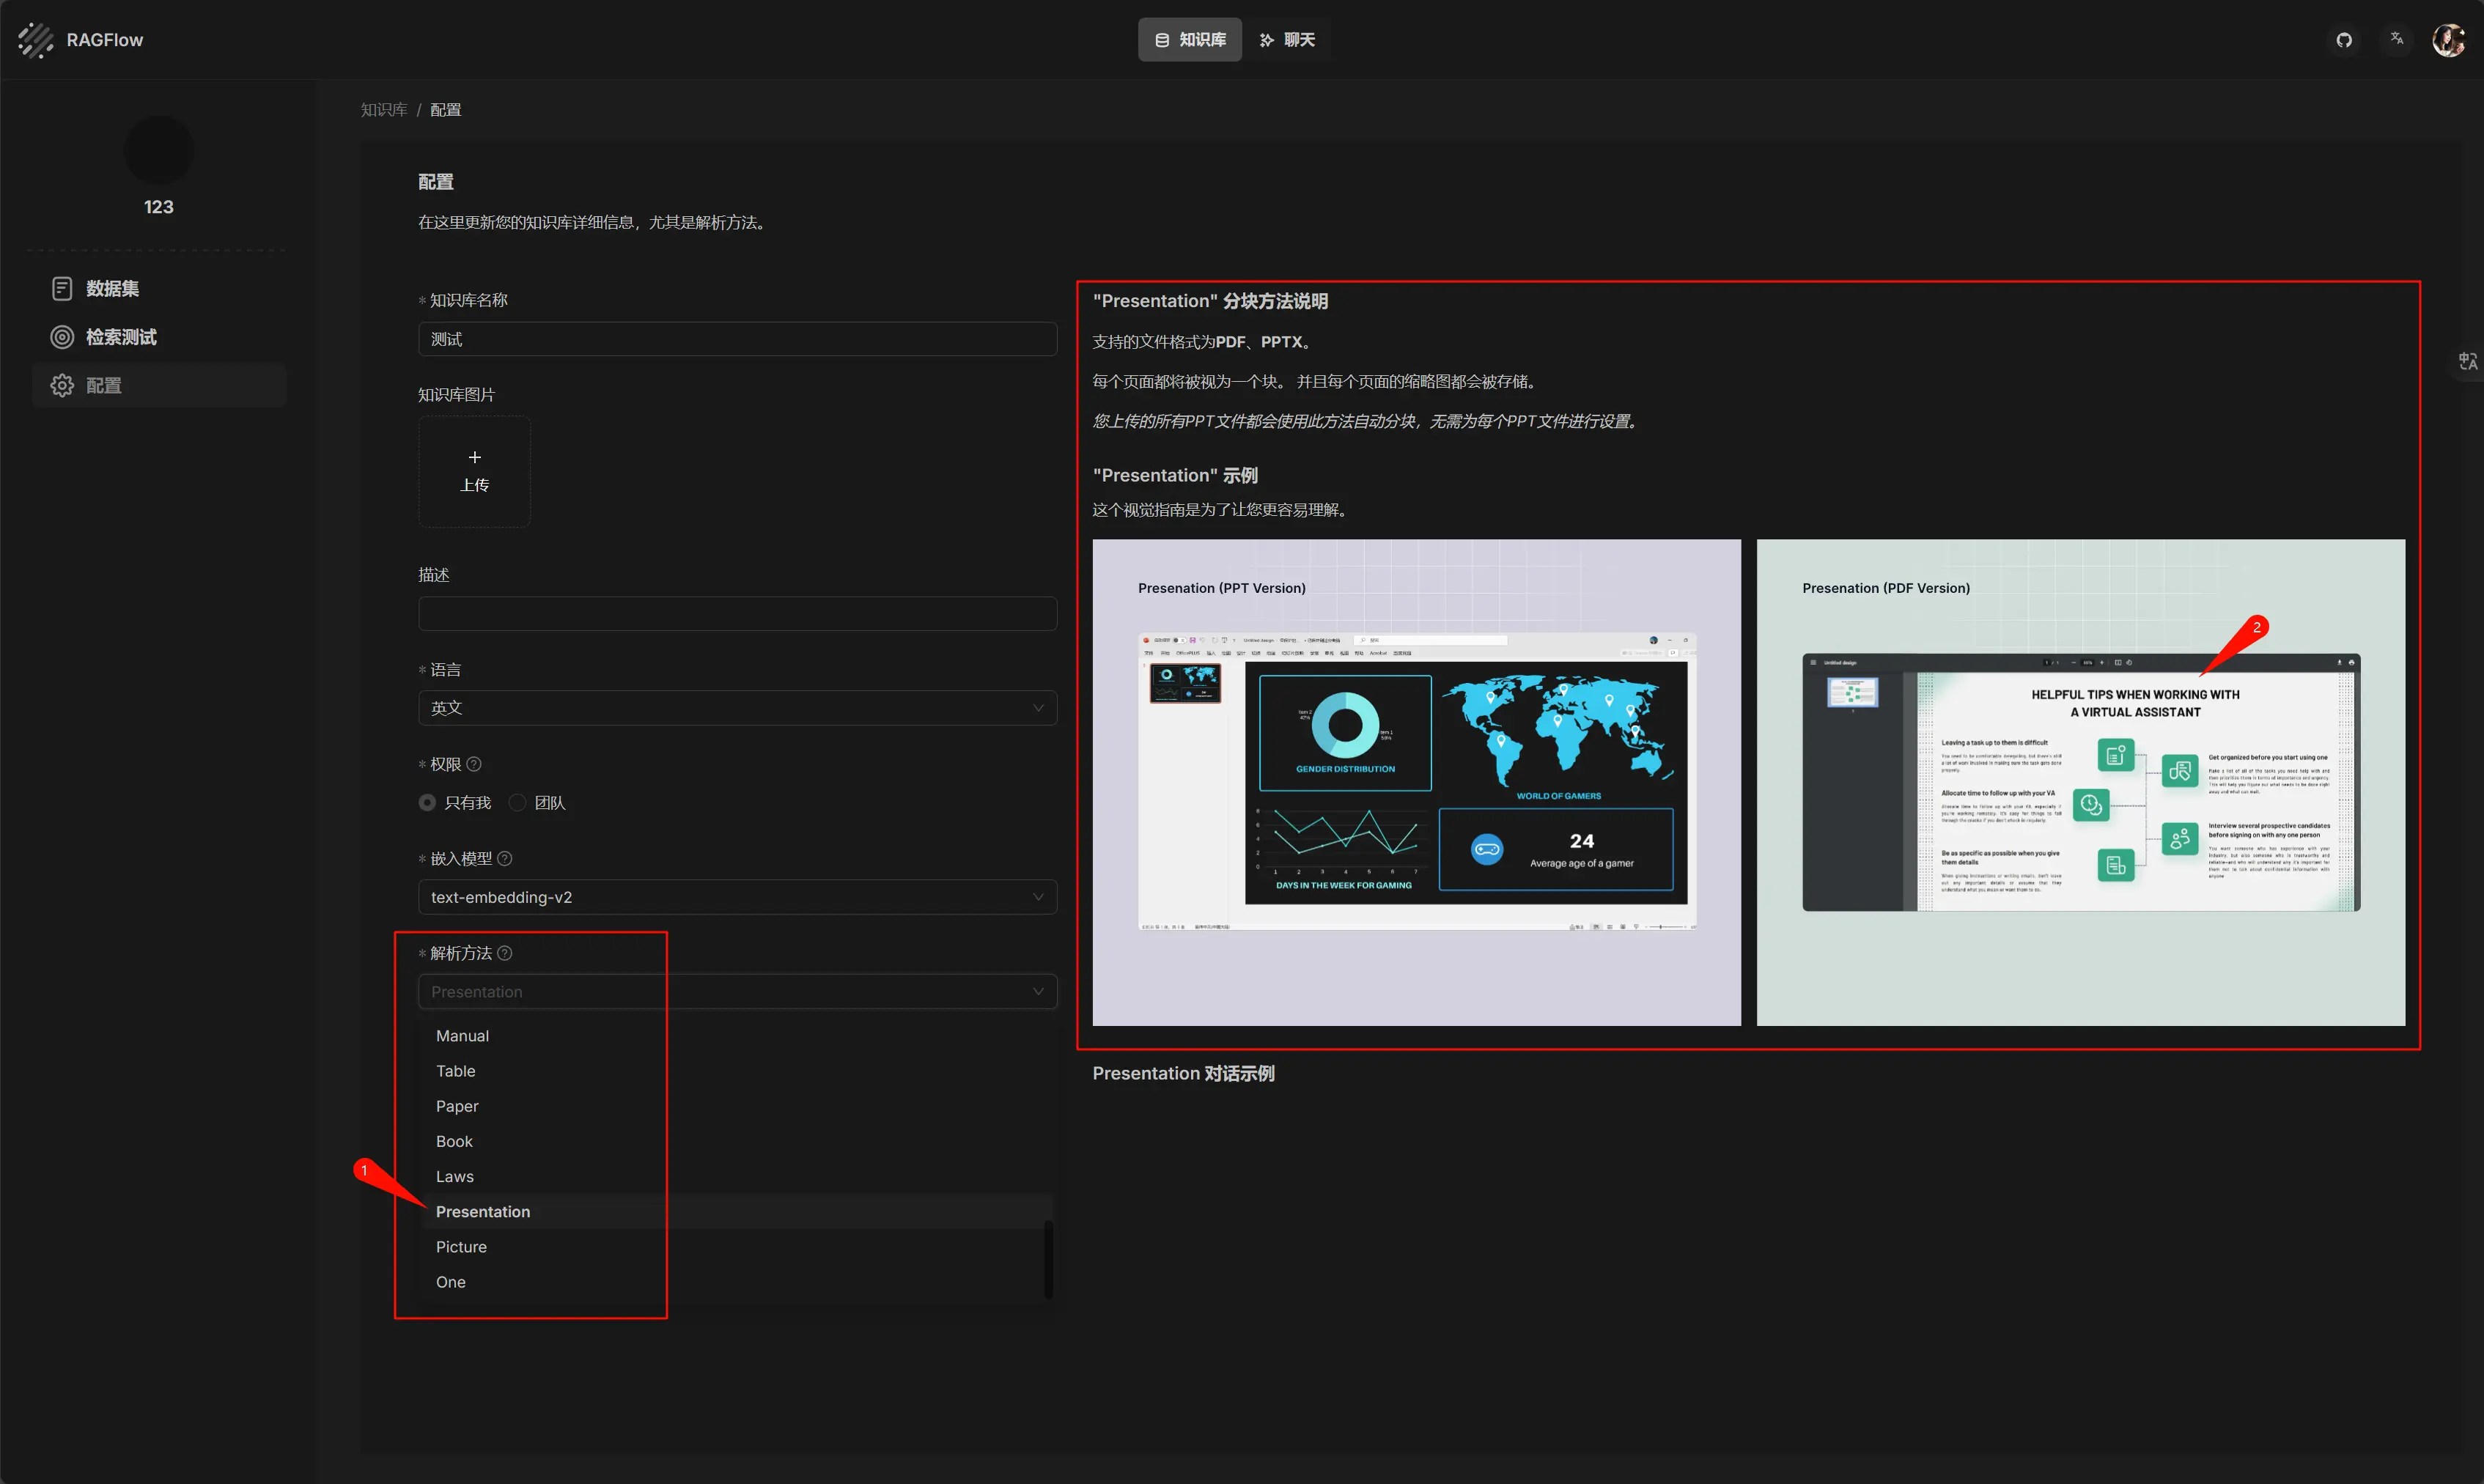Choose Picture from parsing method list
The image size is (2484, 1484).
[x=461, y=1247]
